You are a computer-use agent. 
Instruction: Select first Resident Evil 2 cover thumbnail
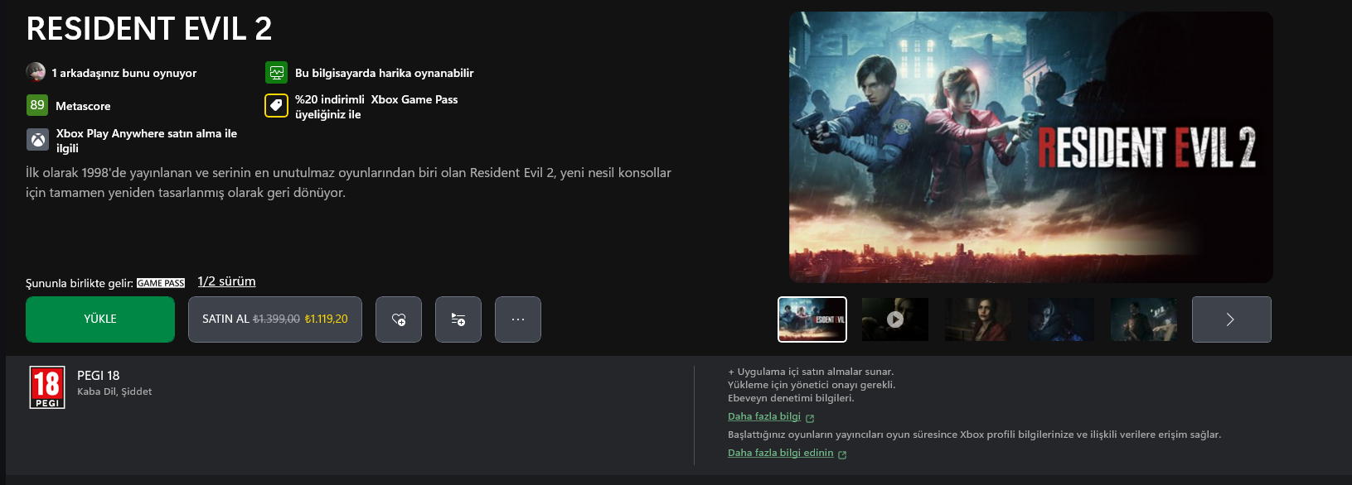(x=812, y=319)
